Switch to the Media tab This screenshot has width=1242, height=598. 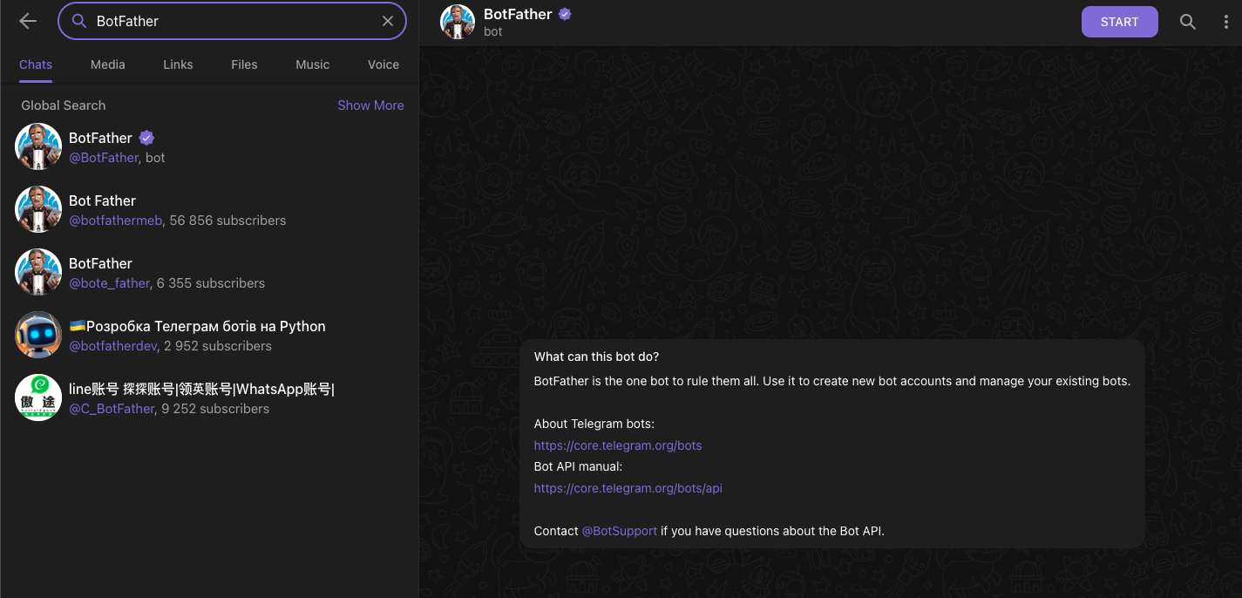(108, 65)
